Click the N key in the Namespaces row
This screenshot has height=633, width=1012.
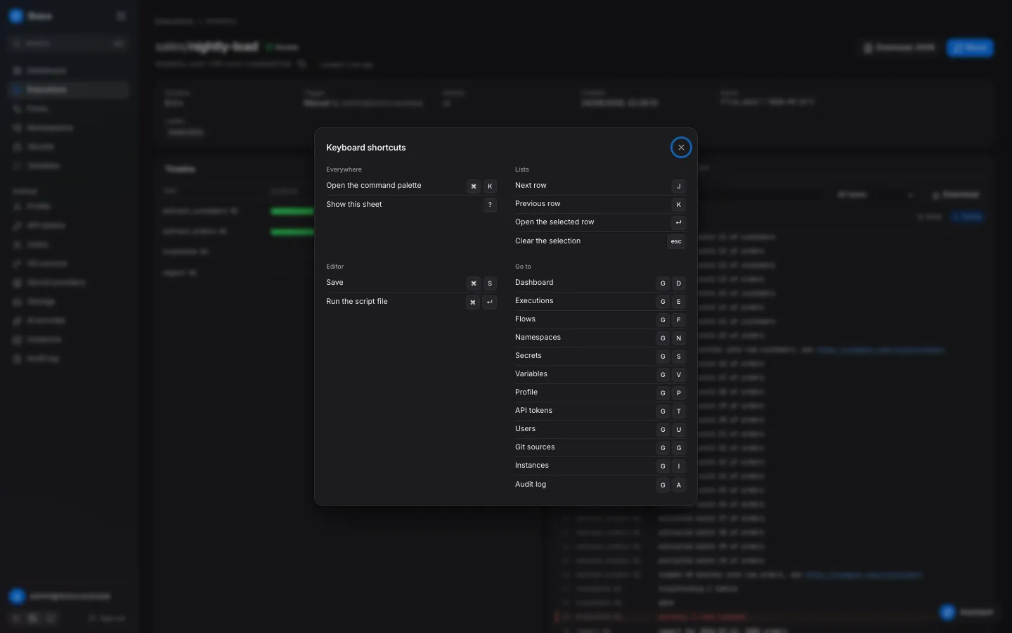pyautogui.click(x=679, y=338)
